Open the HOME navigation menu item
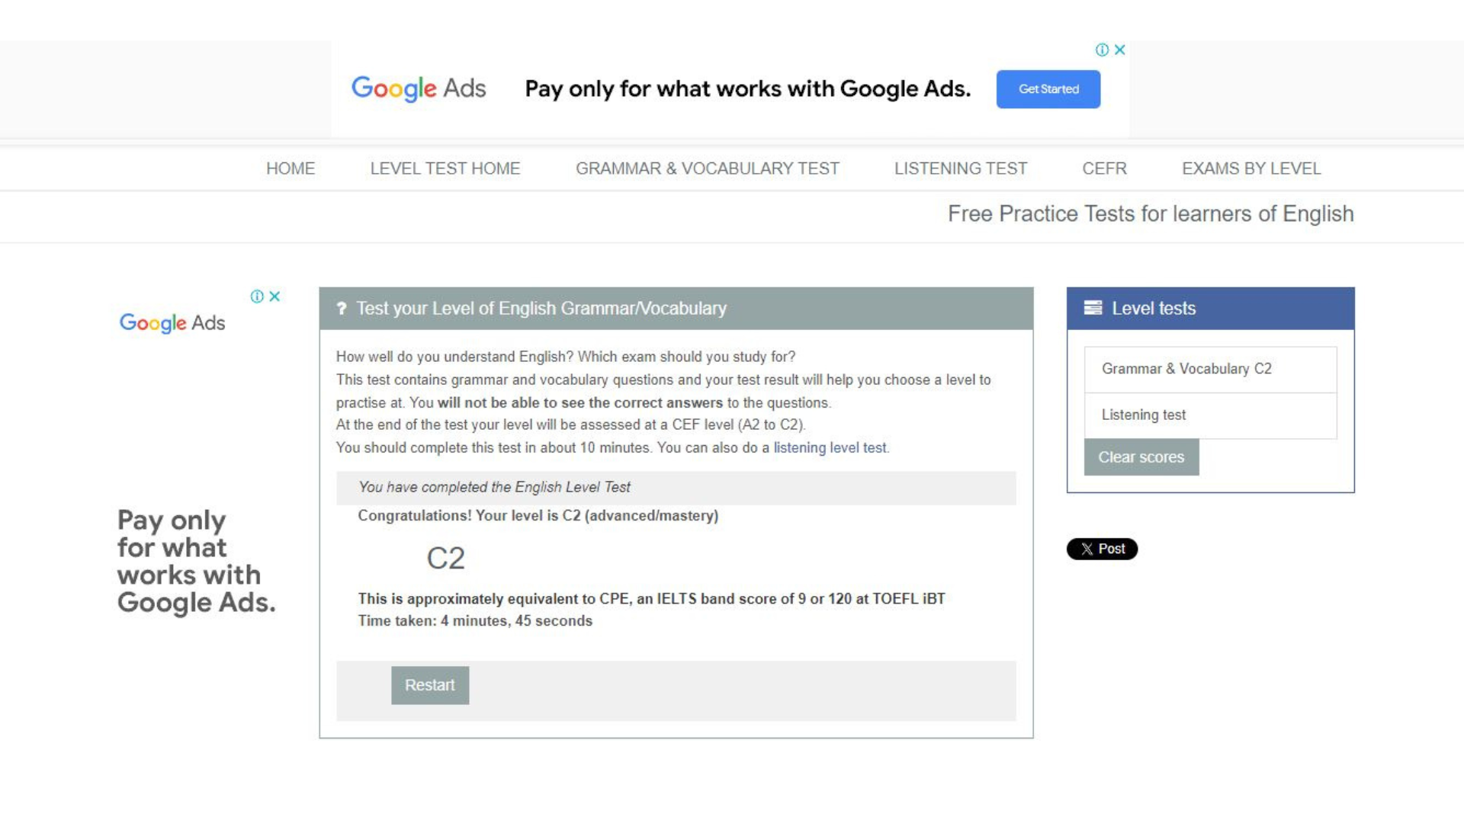The height and width of the screenshot is (823, 1464). click(x=291, y=168)
